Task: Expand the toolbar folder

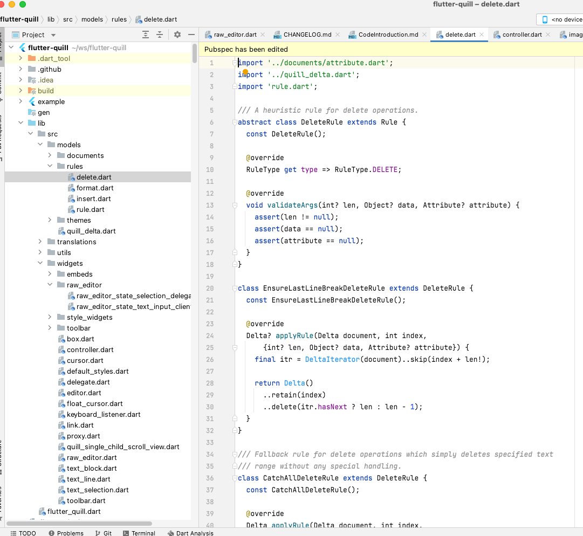Action: pos(50,327)
